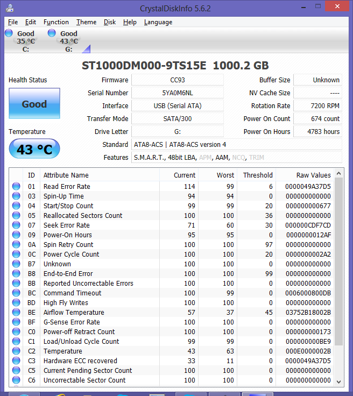Click the Drive Letter field G:

click(x=178, y=132)
